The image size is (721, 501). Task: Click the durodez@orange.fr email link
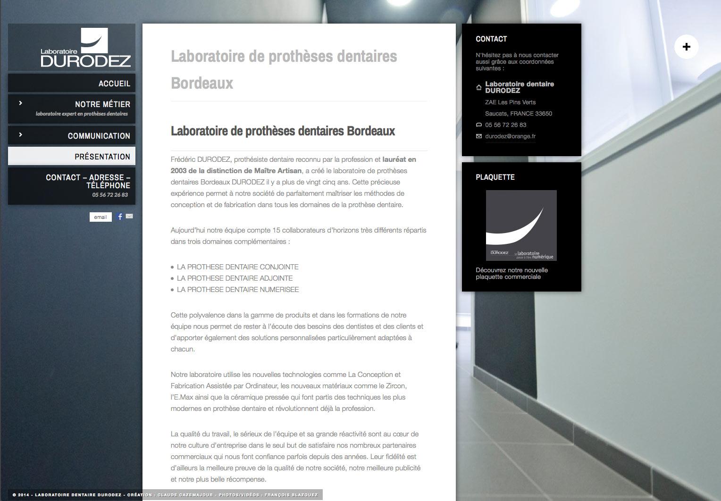point(510,136)
